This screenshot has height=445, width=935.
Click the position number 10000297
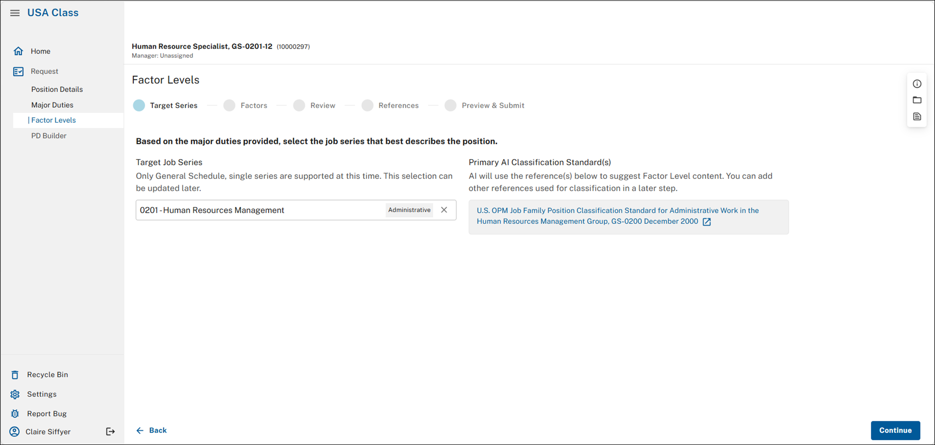(293, 47)
